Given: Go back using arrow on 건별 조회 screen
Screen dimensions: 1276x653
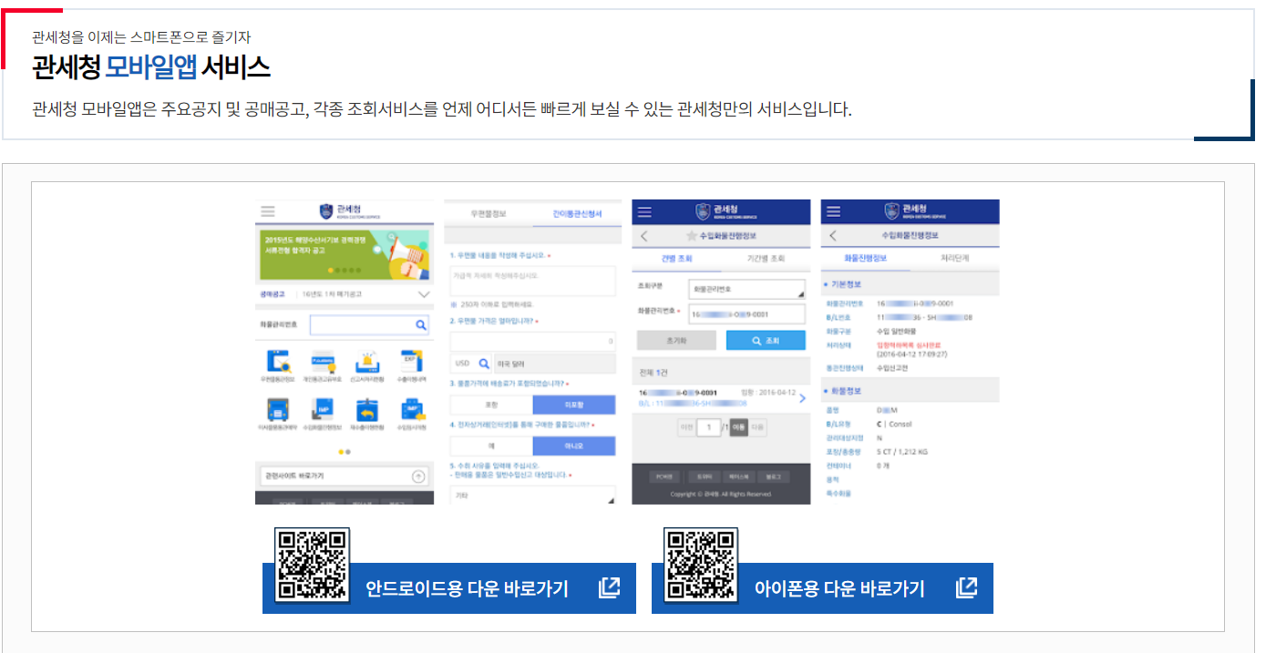Looking at the screenshot, I should (x=644, y=237).
